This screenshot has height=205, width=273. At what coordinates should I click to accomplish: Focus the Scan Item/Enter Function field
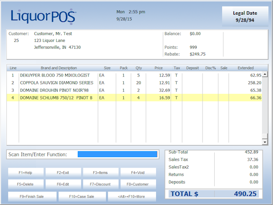pyautogui.click(x=117, y=154)
